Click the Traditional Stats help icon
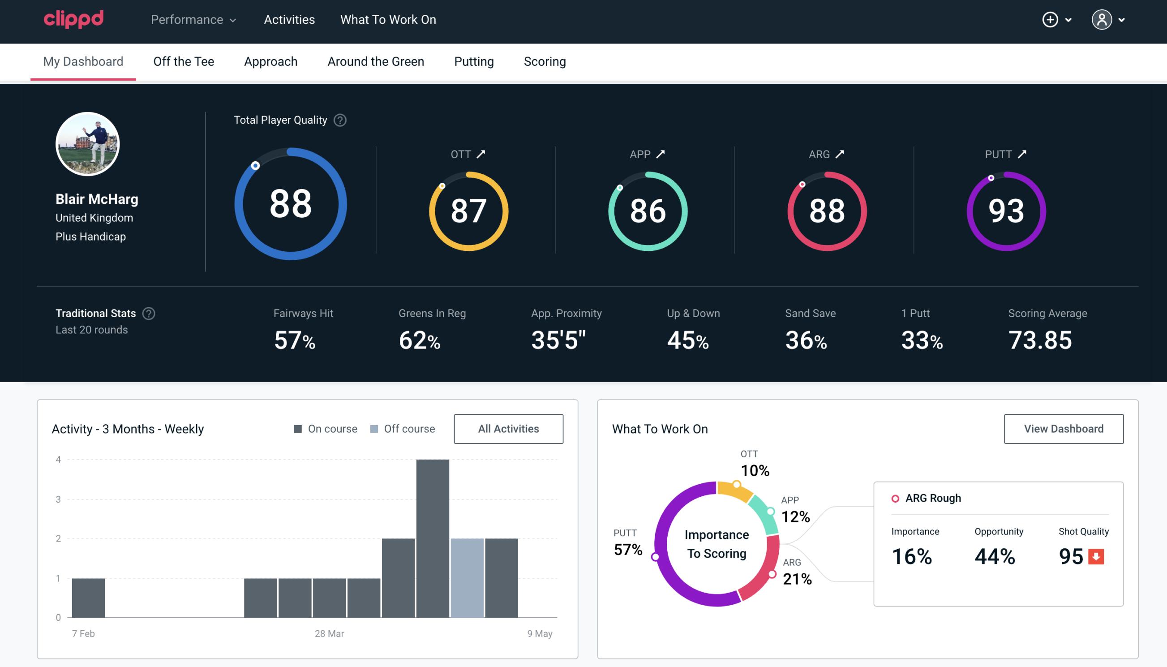 [x=147, y=314]
